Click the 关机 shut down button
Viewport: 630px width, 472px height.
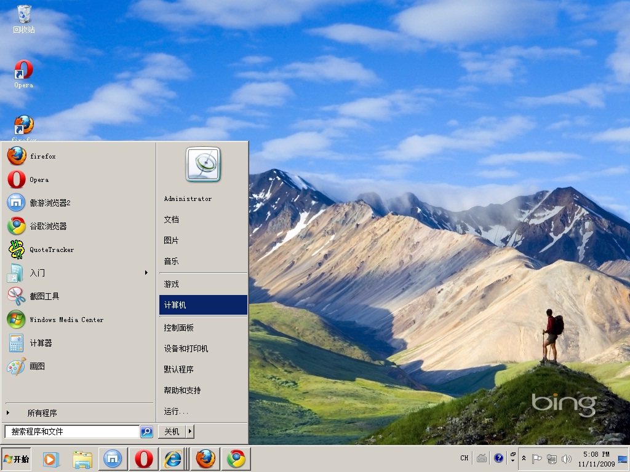pos(172,431)
